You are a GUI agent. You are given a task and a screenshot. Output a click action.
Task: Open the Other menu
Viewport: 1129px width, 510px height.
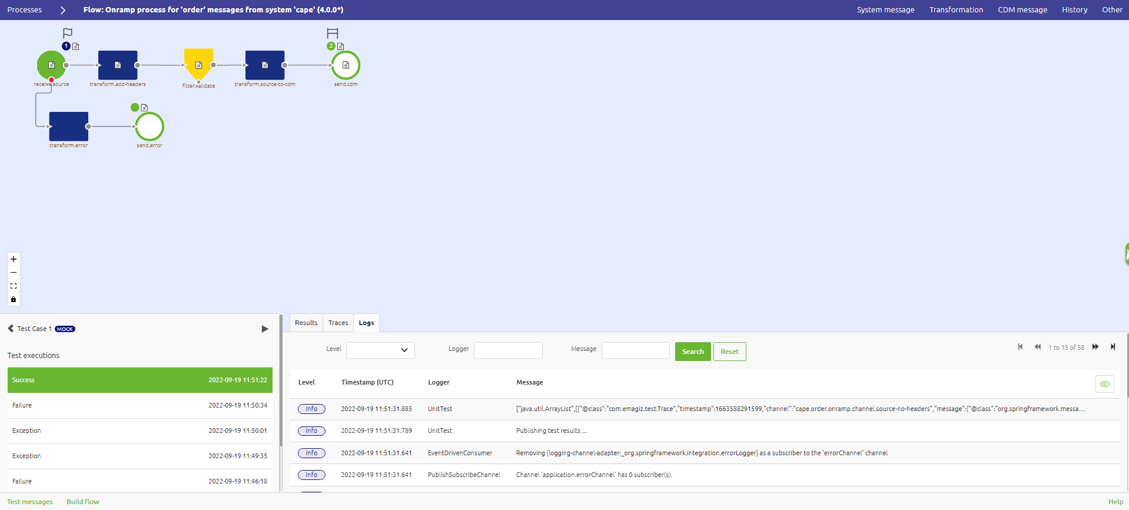click(x=1112, y=10)
